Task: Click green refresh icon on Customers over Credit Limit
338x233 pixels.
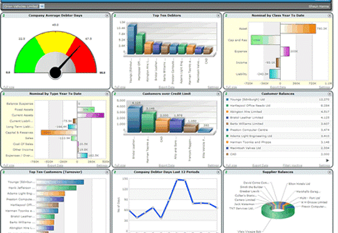Action: point(115,94)
